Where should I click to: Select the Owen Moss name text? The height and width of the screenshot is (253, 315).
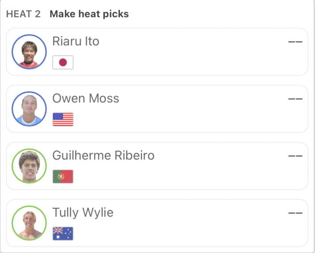[86, 98]
